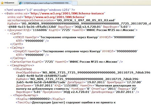Collapse the root Файл node
Screen dimensions: 151x105
click(x=2, y=13)
